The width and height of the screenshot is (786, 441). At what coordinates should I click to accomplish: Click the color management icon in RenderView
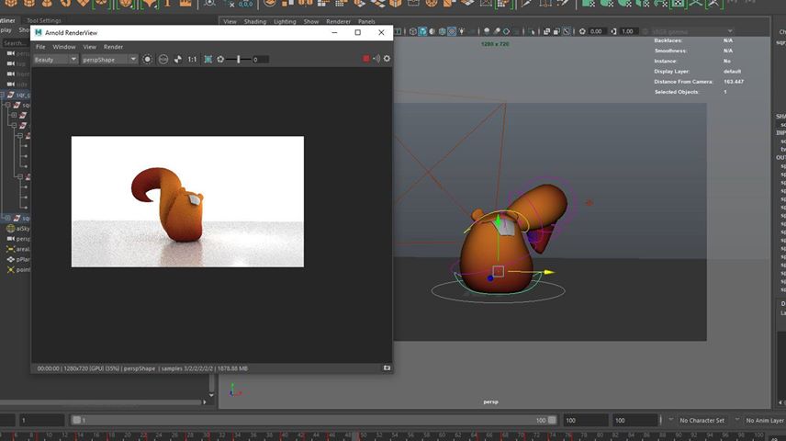pyautogui.click(x=163, y=59)
